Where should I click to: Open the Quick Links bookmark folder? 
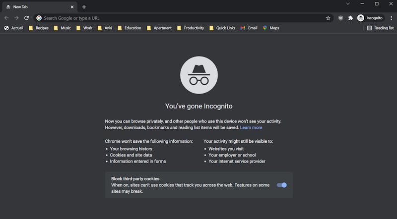point(222,28)
